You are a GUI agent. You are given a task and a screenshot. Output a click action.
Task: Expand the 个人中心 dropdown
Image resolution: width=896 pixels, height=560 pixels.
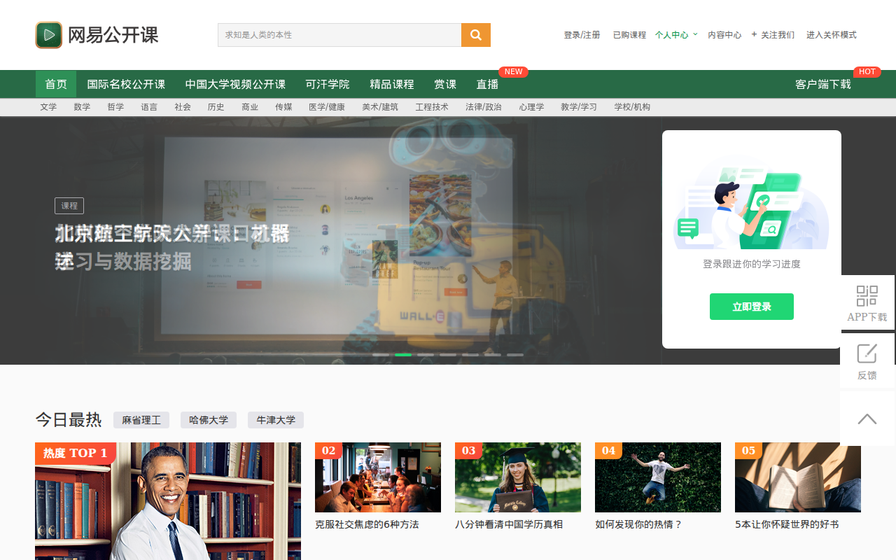click(x=676, y=35)
